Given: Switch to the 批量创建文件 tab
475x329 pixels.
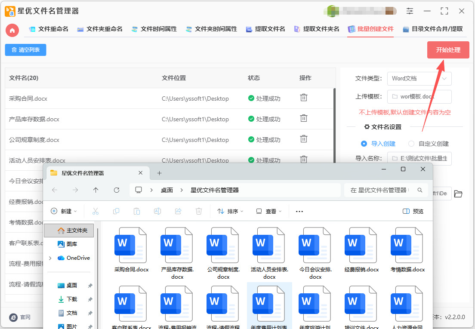Looking at the screenshot, I should click(x=370, y=29).
